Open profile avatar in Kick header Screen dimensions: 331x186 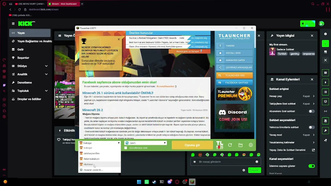321,24
